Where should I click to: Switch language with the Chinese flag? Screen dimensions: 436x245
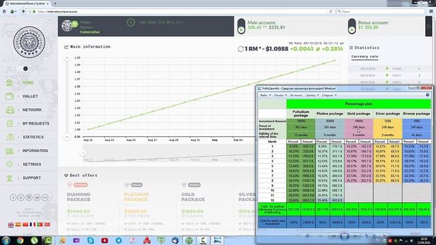pyautogui.click(x=25, y=225)
